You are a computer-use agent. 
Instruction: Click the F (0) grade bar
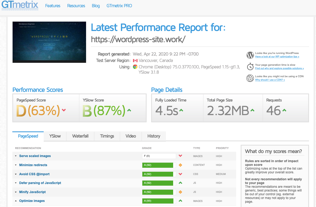[159, 156]
